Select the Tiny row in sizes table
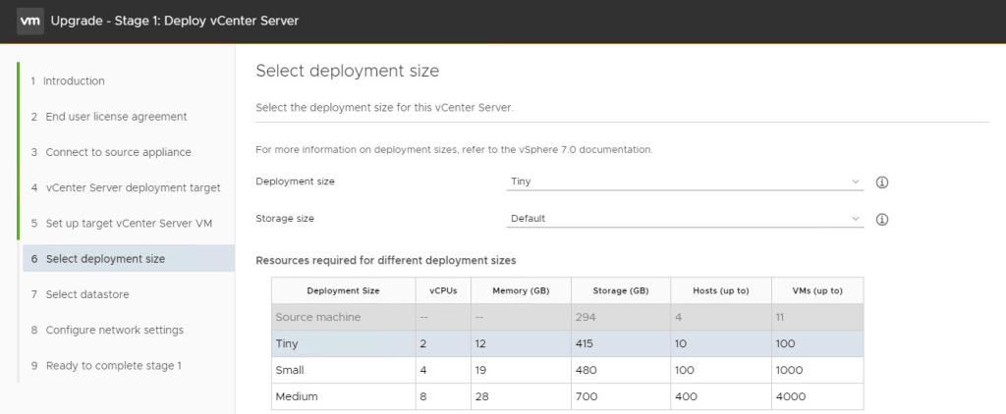Viewport: 1006px width, 414px height. coord(567,344)
